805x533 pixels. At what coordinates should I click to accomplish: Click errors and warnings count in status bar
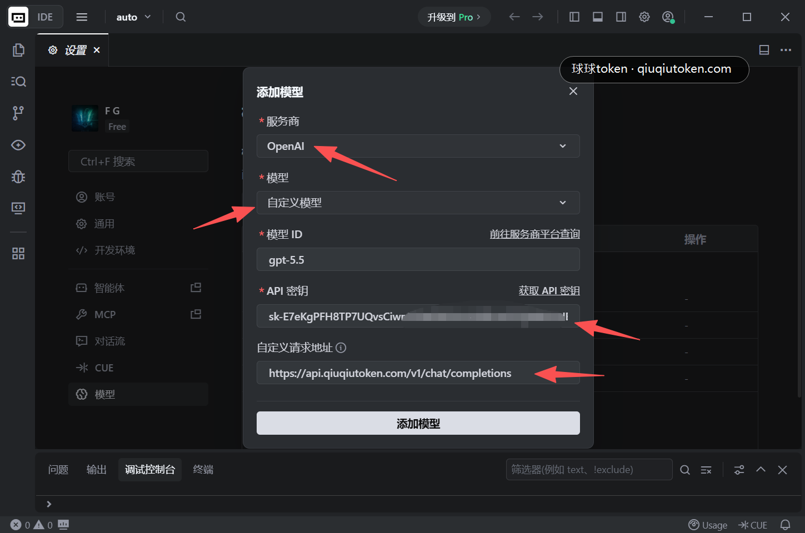32,525
